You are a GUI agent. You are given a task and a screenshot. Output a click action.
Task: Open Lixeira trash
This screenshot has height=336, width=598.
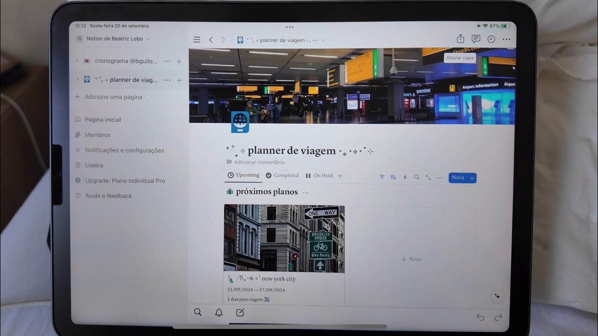coord(89,165)
